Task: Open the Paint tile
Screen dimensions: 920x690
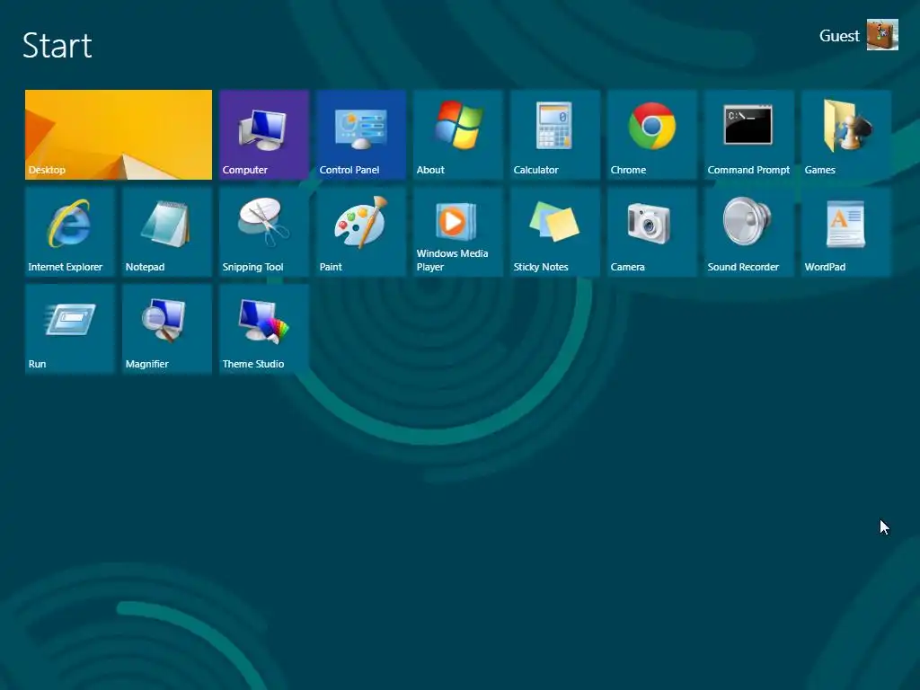Action: coord(361,232)
